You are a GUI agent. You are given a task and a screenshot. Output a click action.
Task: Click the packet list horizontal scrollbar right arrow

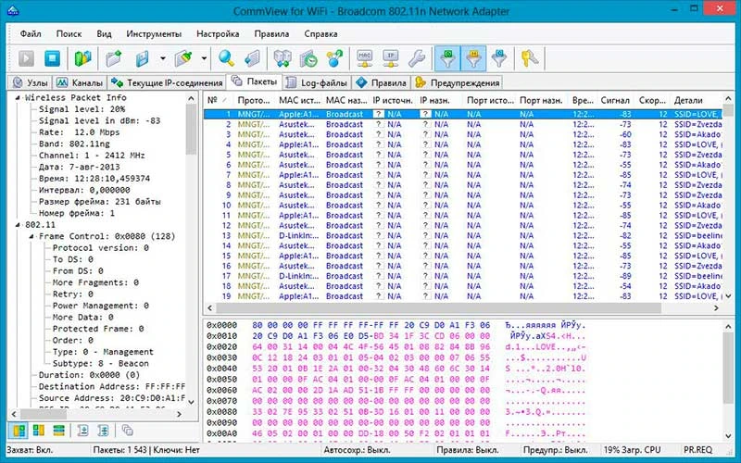[716, 308]
